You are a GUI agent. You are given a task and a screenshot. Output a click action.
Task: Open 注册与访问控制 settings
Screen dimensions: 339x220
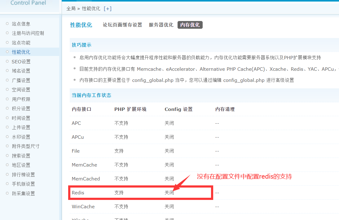[28, 33]
